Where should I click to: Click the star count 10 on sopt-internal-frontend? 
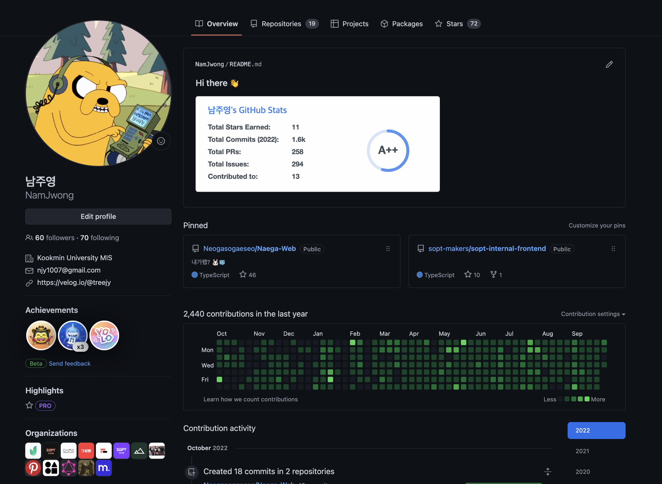pos(472,275)
